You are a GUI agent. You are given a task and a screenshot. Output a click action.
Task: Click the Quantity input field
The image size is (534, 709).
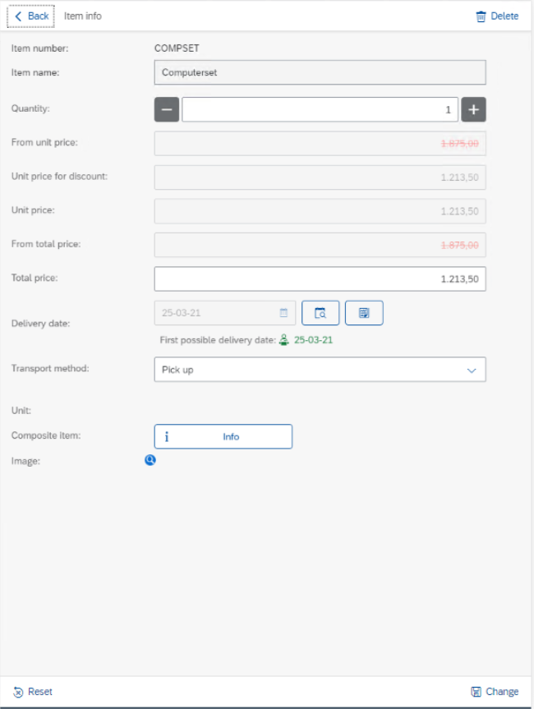pyautogui.click(x=320, y=109)
